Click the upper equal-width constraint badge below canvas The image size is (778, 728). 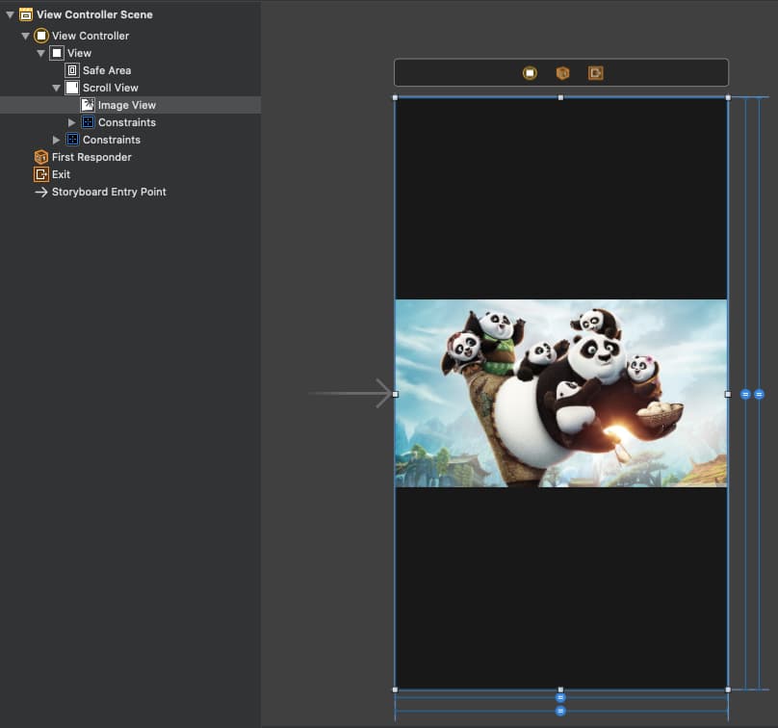tap(560, 698)
